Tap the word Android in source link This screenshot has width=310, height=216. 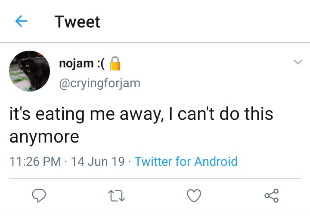[x=216, y=161]
